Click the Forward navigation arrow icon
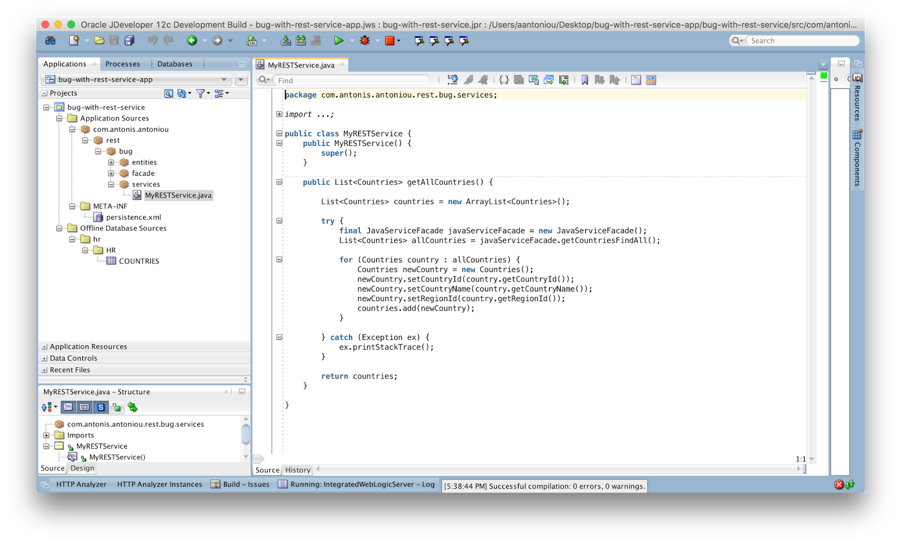 tap(217, 41)
